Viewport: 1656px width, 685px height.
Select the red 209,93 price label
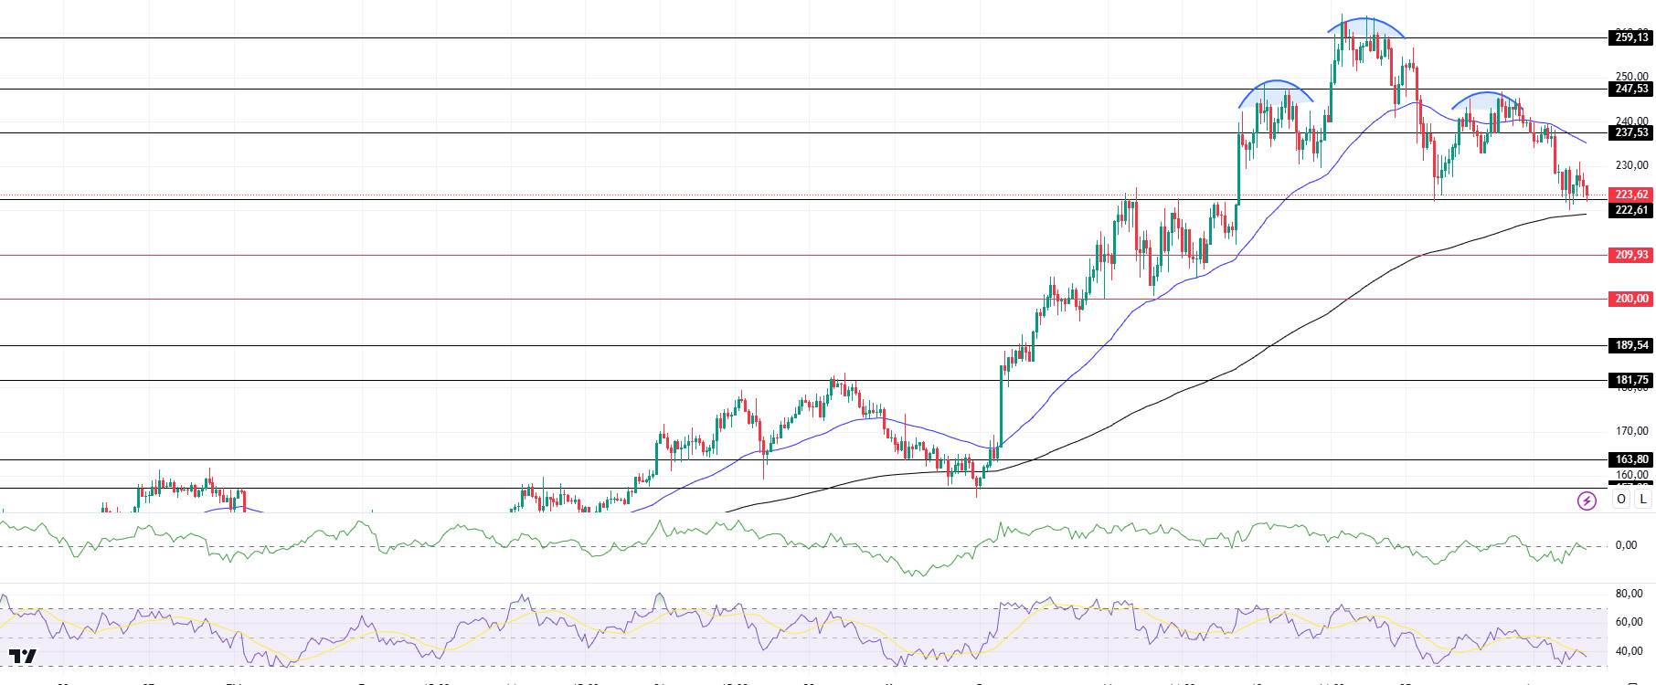pos(1631,255)
